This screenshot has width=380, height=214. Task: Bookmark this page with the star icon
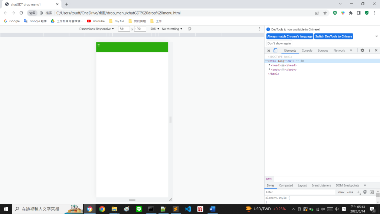tap(325, 13)
